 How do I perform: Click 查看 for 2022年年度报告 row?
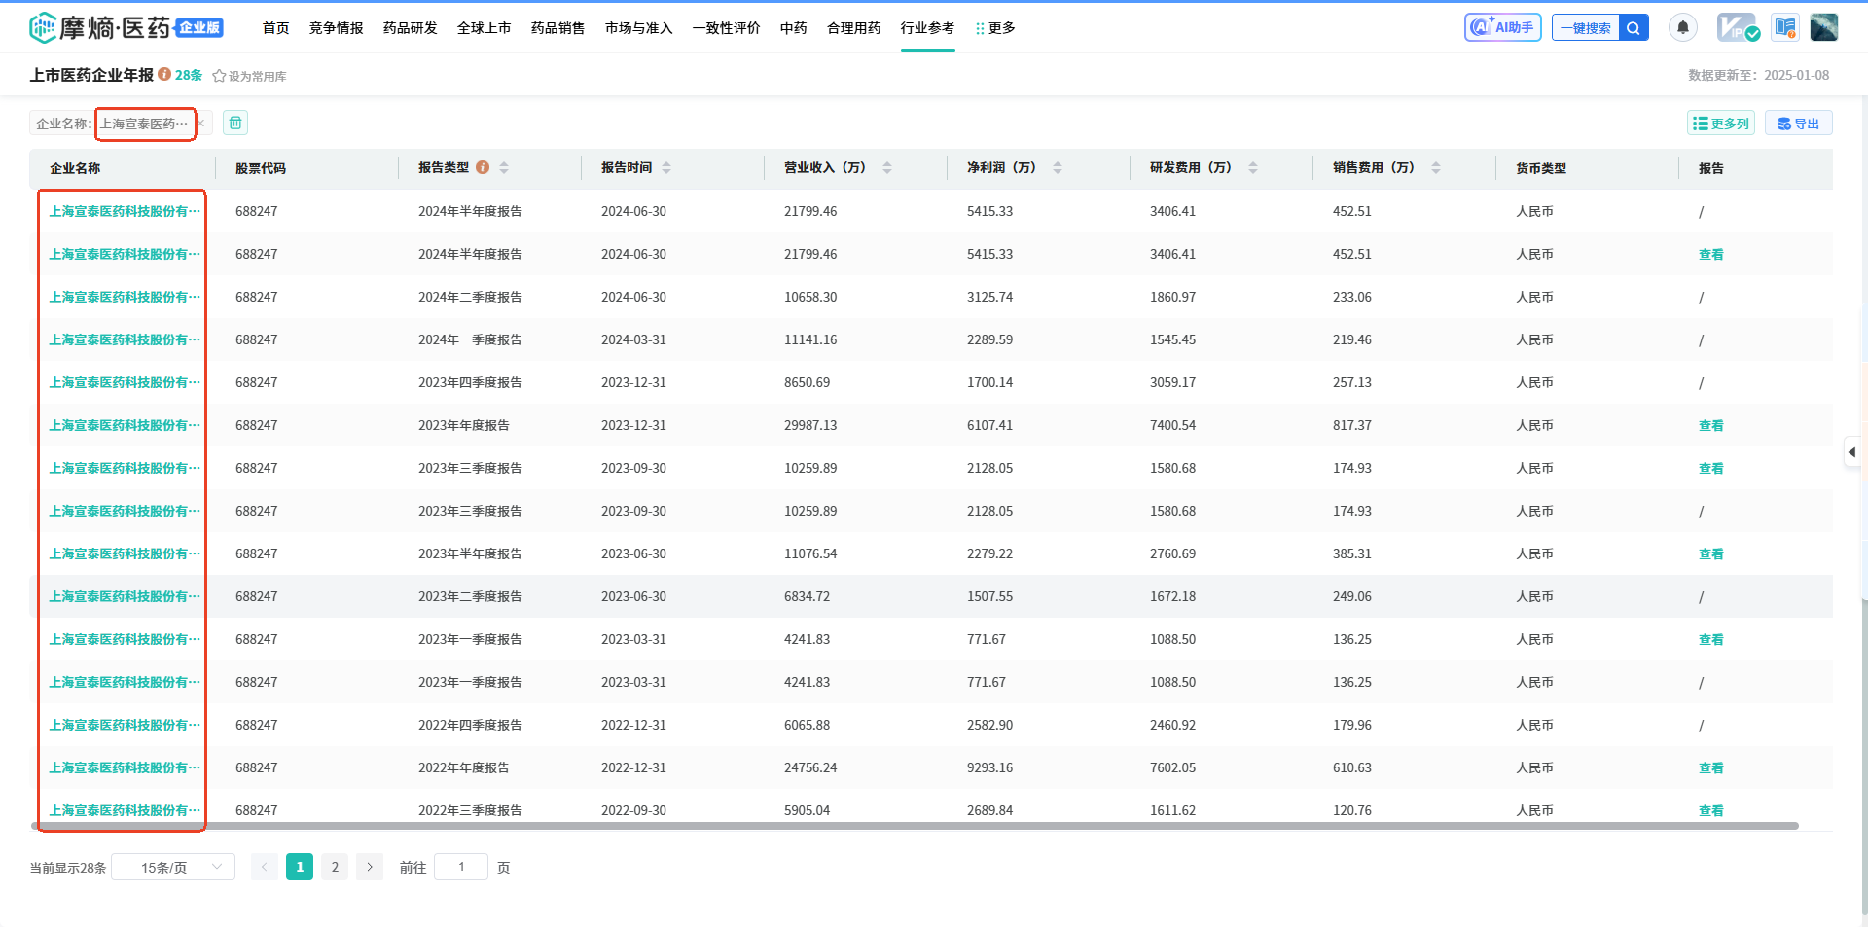(1711, 767)
